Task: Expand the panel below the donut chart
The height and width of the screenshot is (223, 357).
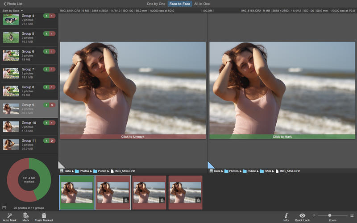Action: (x=4, y=207)
